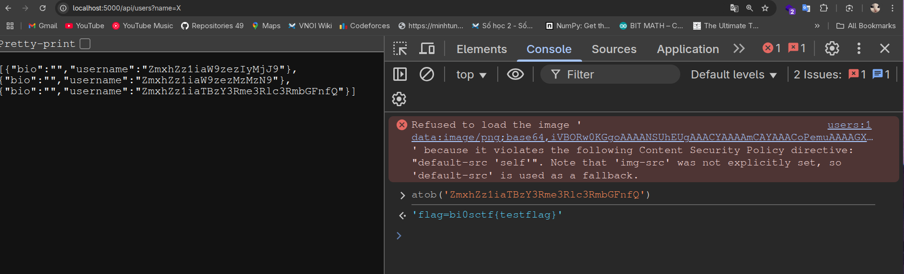Open the Default levels dropdown
The width and height of the screenshot is (904, 274).
pyautogui.click(x=733, y=75)
